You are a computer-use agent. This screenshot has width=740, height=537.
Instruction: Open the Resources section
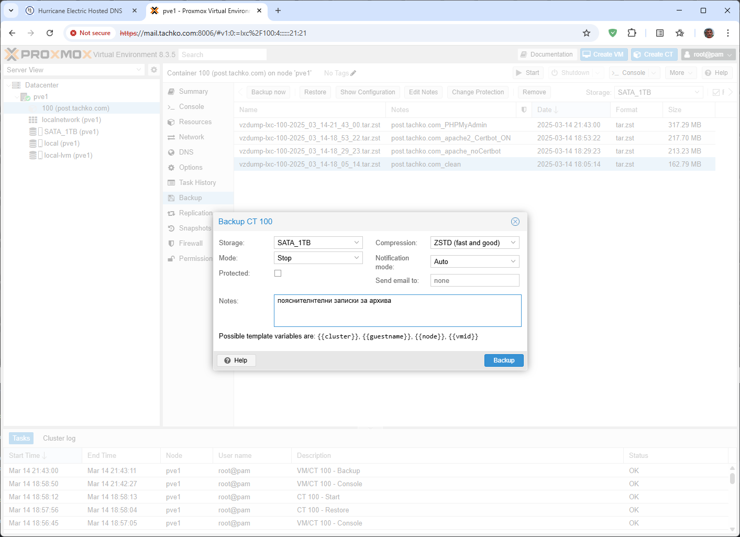click(195, 122)
